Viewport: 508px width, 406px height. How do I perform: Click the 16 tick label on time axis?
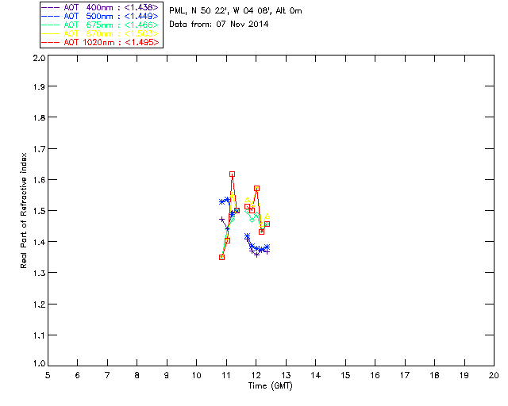[x=375, y=375]
